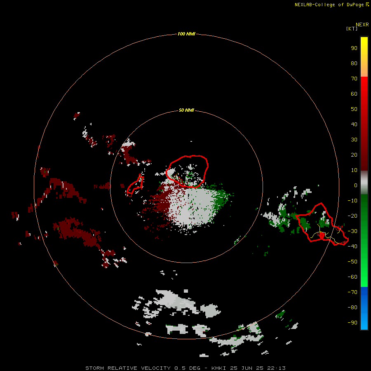Viewport: 371px width, 371px height.
Task: Click the 90 value on velocity scale
Action: 354,48
